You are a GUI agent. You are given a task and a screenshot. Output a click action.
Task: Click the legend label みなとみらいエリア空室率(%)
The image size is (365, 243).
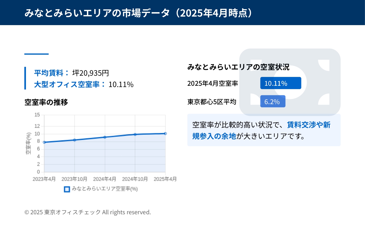click(105, 189)
